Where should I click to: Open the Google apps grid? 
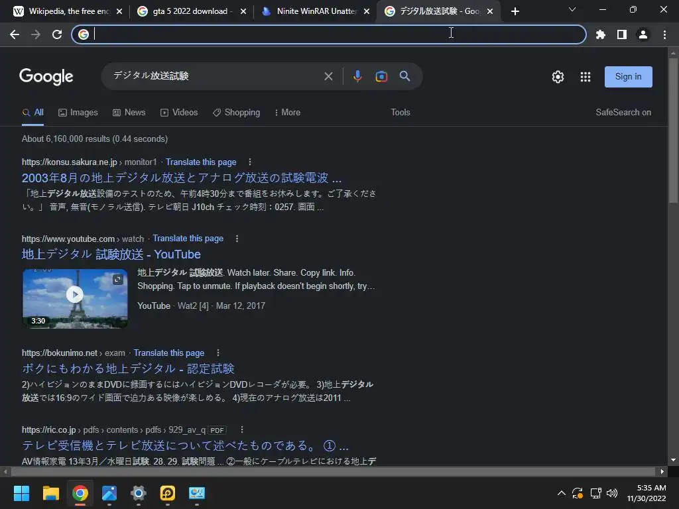coord(585,77)
